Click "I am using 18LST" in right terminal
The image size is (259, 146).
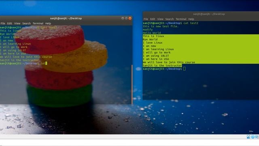coord(156,56)
